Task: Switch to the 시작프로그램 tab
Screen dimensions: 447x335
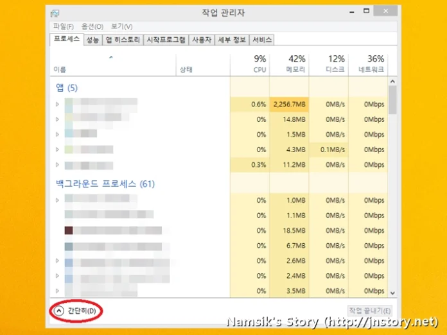Action: (166, 40)
